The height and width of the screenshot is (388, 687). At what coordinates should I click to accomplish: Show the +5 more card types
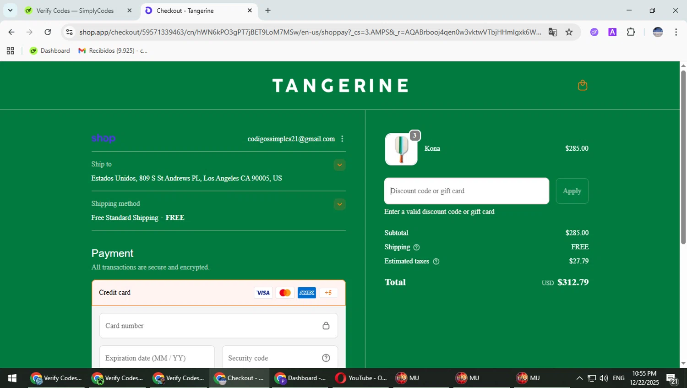pos(328,293)
